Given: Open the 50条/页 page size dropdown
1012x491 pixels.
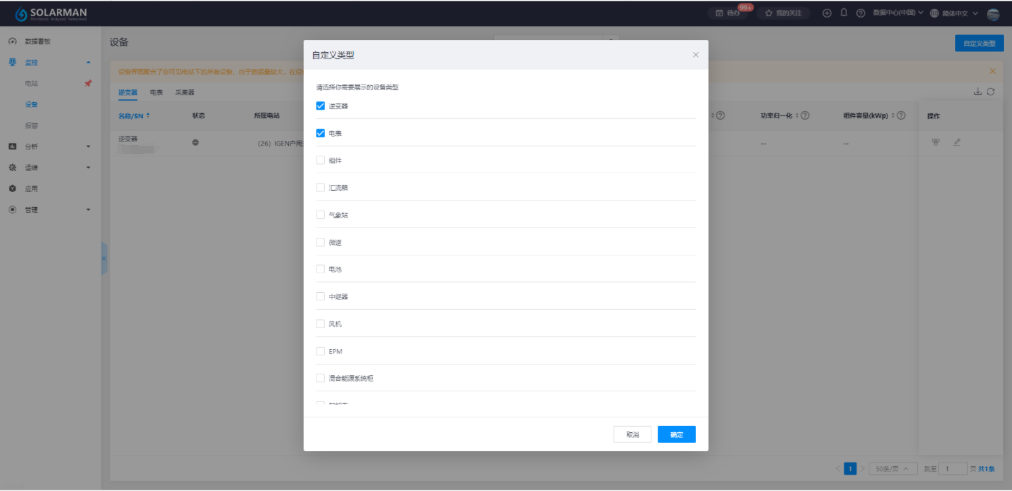Looking at the screenshot, I should (892, 469).
